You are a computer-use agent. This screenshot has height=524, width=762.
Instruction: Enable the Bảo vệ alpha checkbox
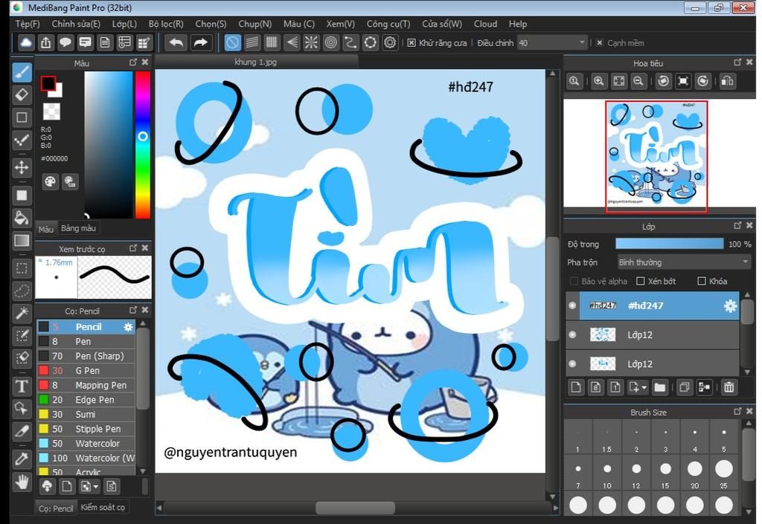coord(574,281)
